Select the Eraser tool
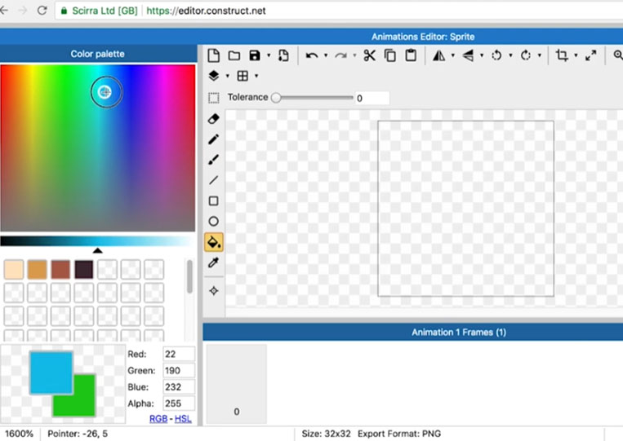 pos(214,118)
